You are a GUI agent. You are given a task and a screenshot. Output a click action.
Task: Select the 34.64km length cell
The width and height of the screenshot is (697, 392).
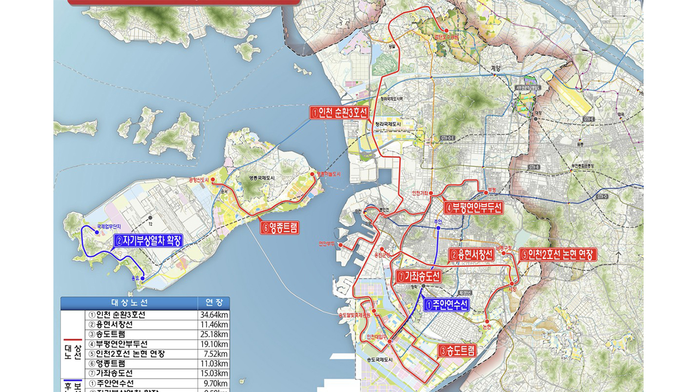(213, 315)
